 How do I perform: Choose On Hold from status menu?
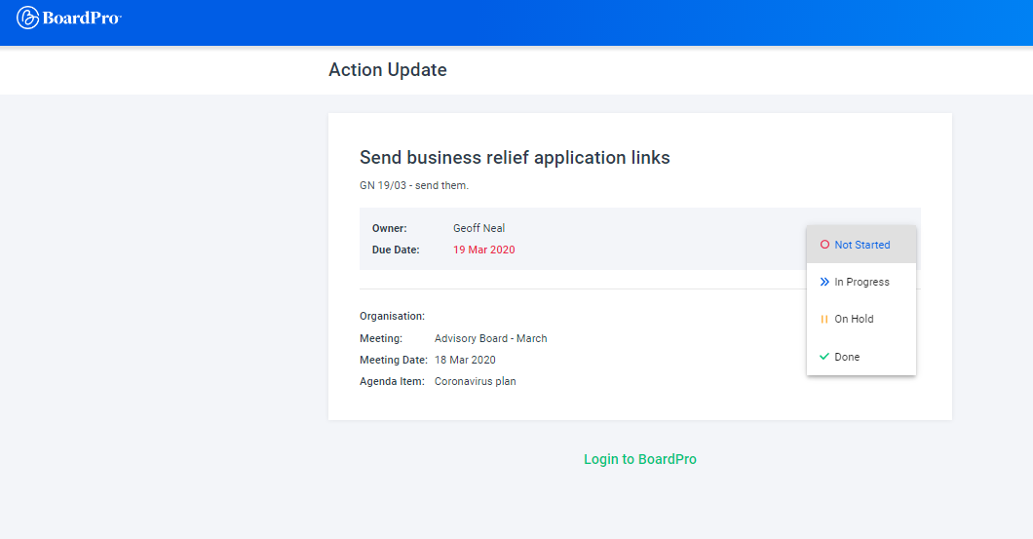(854, 320)
